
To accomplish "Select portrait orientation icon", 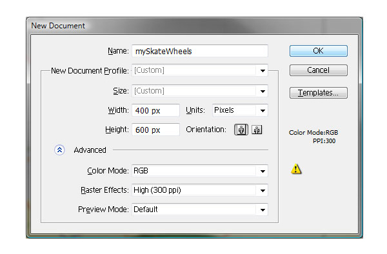I will [x=241, y=130].
